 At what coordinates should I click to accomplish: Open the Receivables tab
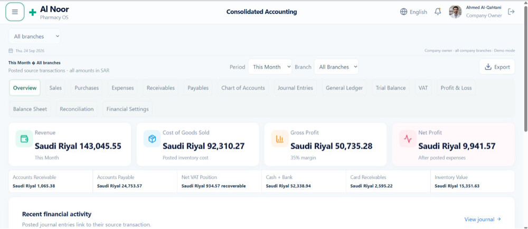[x=161, y=88]
